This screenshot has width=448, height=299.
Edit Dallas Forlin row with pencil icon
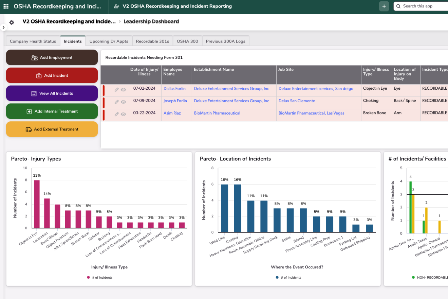pyautogui.click(x=116, y=90)
